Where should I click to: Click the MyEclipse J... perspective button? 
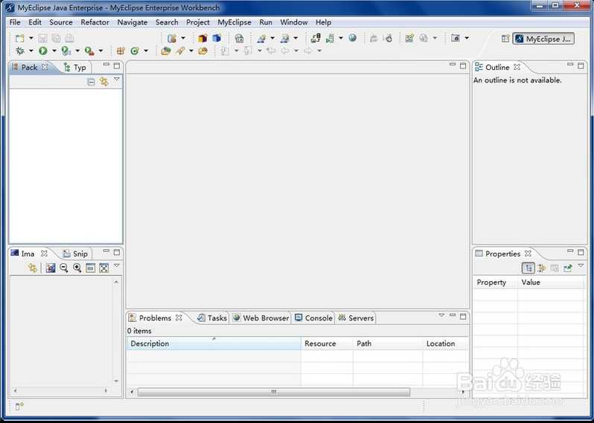click(x=543, y=39)
